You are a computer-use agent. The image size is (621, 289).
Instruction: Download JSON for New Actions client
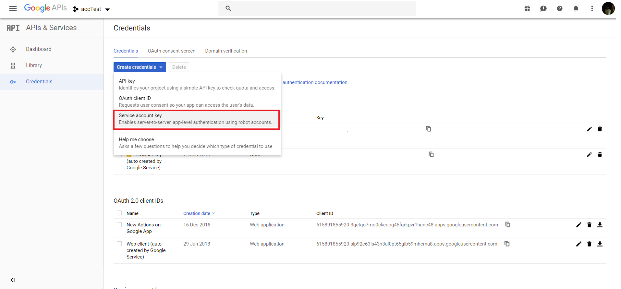(600, 225)
